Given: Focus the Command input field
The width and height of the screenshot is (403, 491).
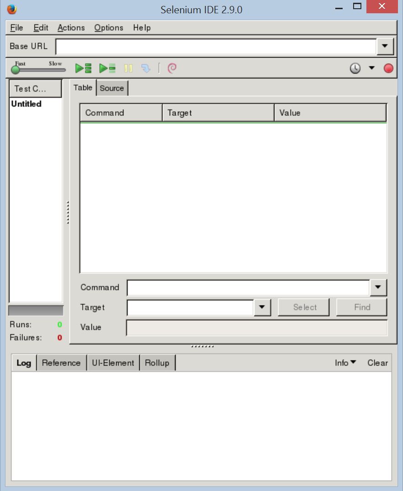Looking at the screenshot, I should click(248, 288).
